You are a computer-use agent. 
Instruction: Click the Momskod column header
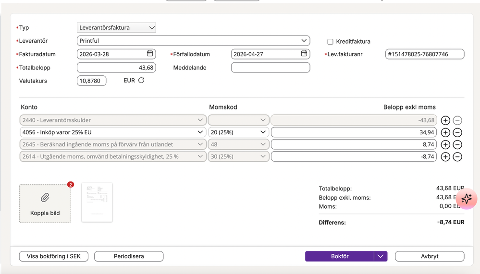(223, 107)
